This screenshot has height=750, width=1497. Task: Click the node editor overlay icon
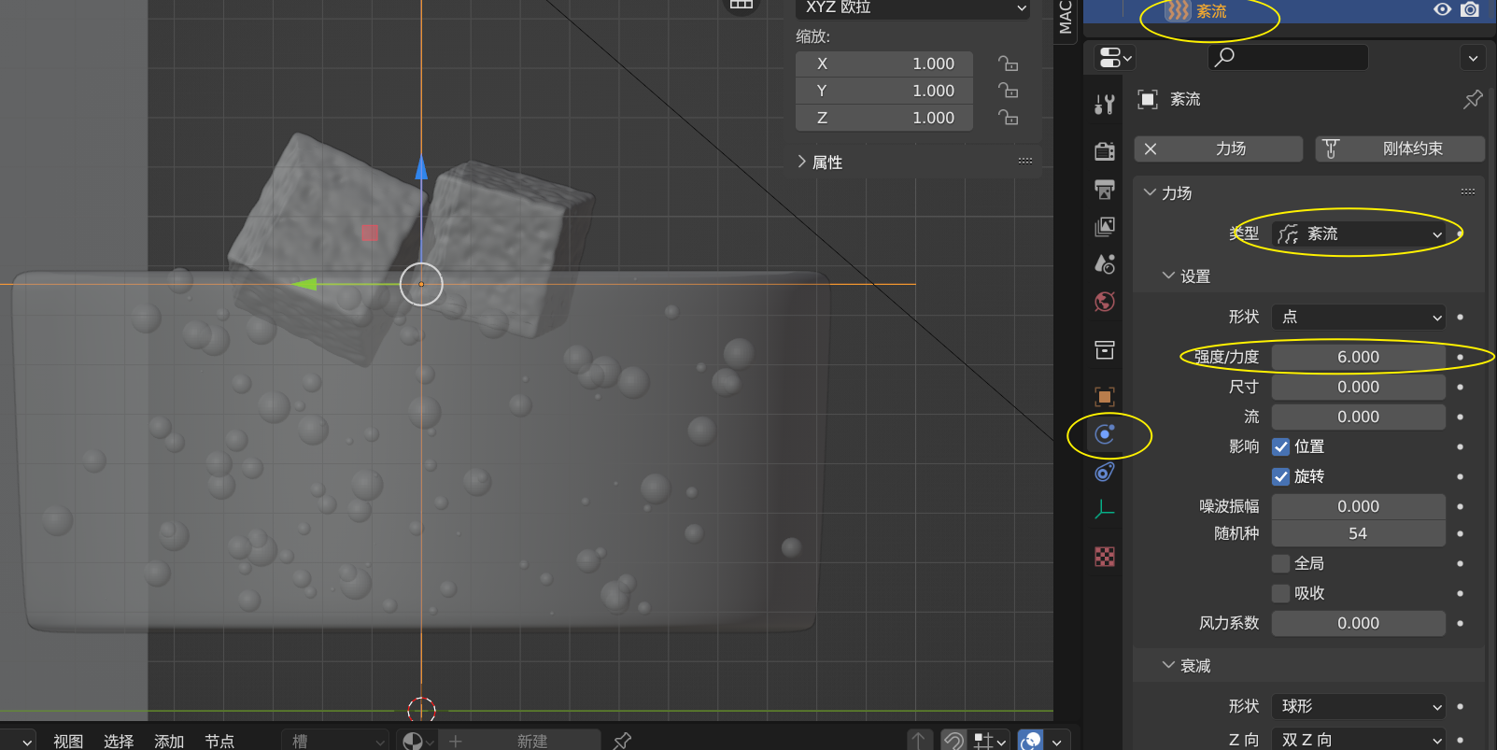pos(1031,741)
